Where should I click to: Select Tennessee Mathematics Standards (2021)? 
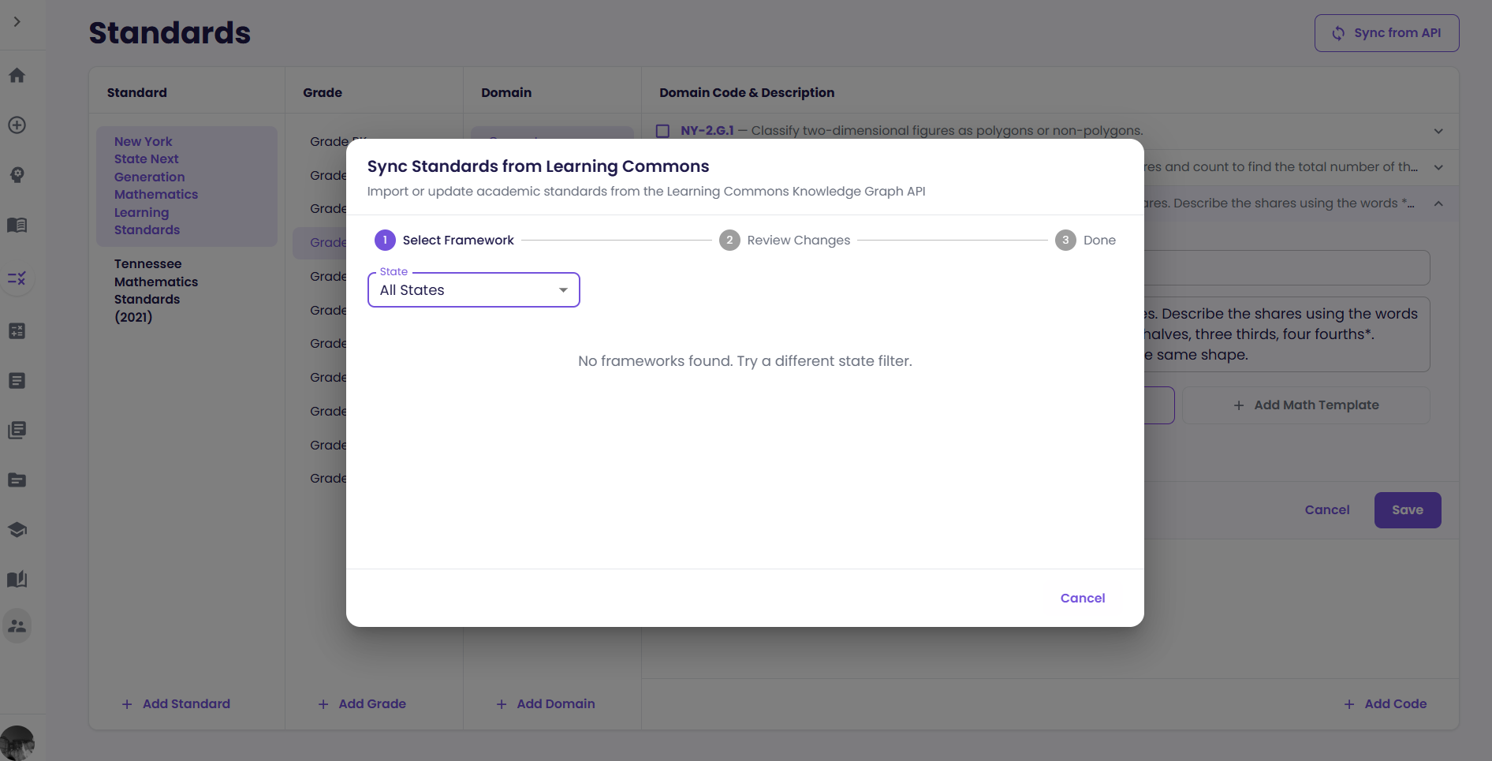click(187, 290)
